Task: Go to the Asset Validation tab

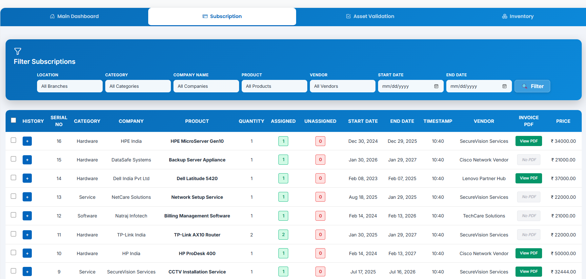Action: pos(370,16)
